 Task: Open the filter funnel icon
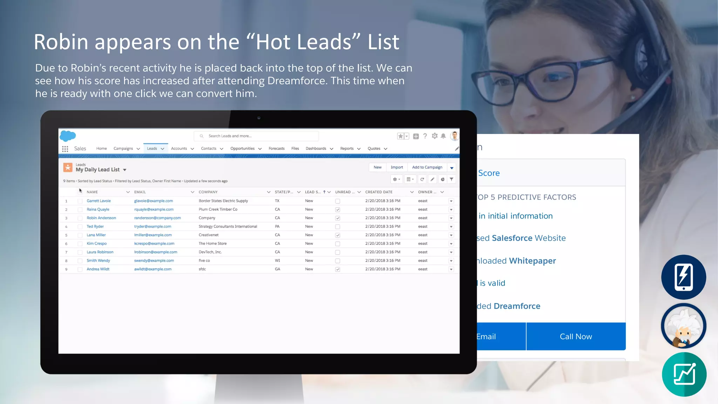tap(452, 179)
